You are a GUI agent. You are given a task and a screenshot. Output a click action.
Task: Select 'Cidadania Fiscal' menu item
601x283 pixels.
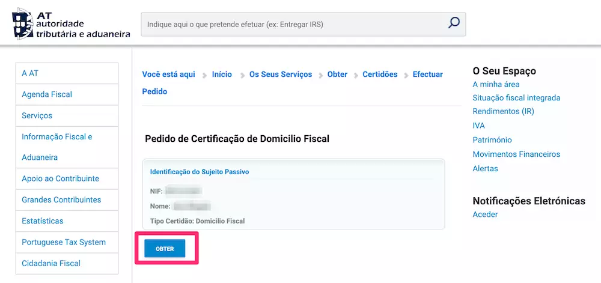point(67,263)
